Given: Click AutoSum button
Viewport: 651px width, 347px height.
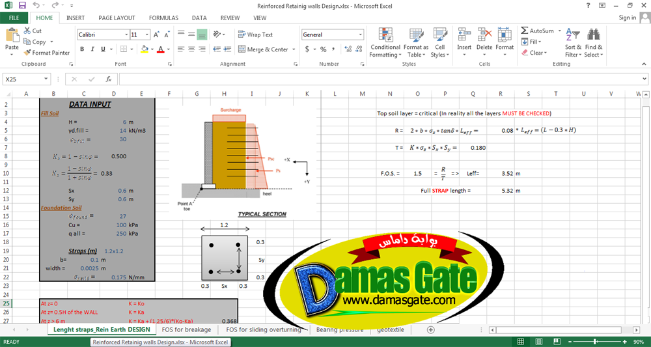Looking at the screenshot, I should click(538, 31).
